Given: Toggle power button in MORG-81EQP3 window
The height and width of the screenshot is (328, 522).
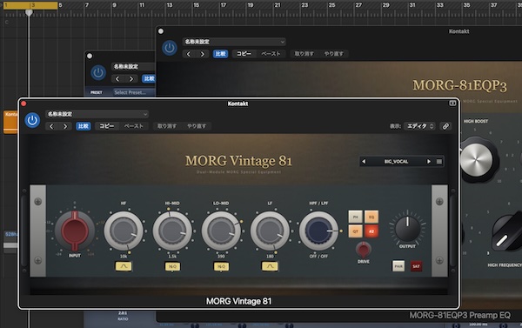Looking at the screenshot, I should pyautogui.click(x=170, y=48).
